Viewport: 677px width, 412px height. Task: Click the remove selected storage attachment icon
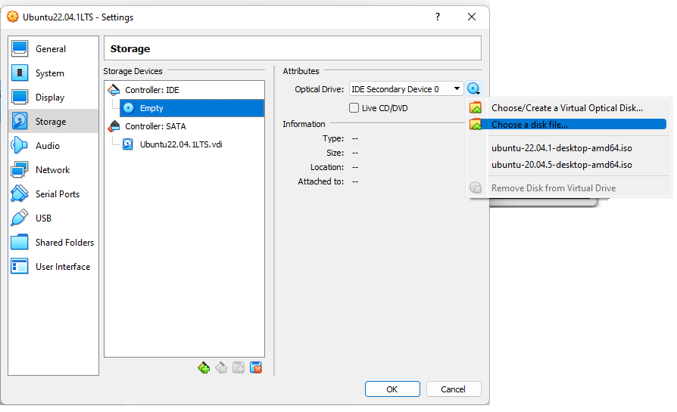pyautogui.click(x=256, y=367)
